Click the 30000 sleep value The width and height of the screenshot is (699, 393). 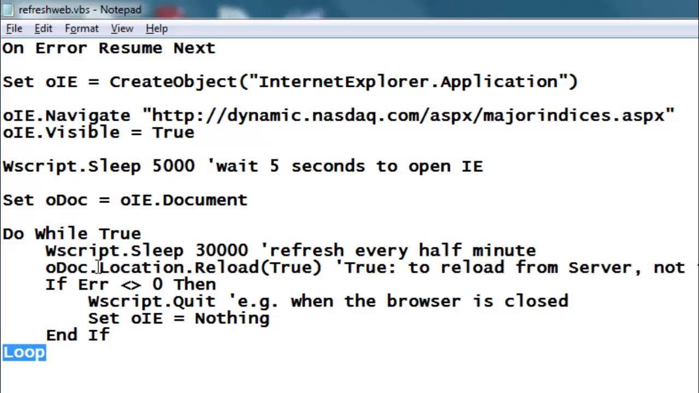pyautogui.click(x=221, y=251)
